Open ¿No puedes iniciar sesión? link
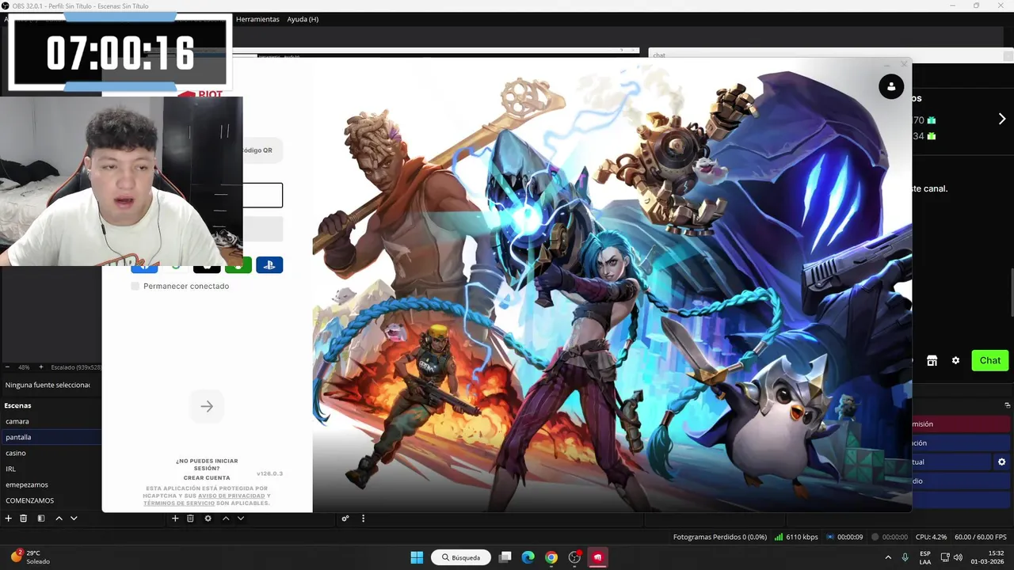This screenshot has width=1014, height=570. (x=207, y=464)
